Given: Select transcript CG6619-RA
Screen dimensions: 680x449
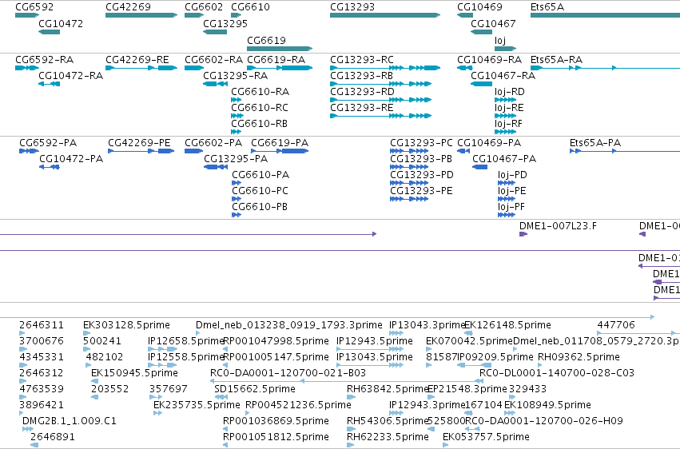Looking at the screenshot, I should point(276,59).
